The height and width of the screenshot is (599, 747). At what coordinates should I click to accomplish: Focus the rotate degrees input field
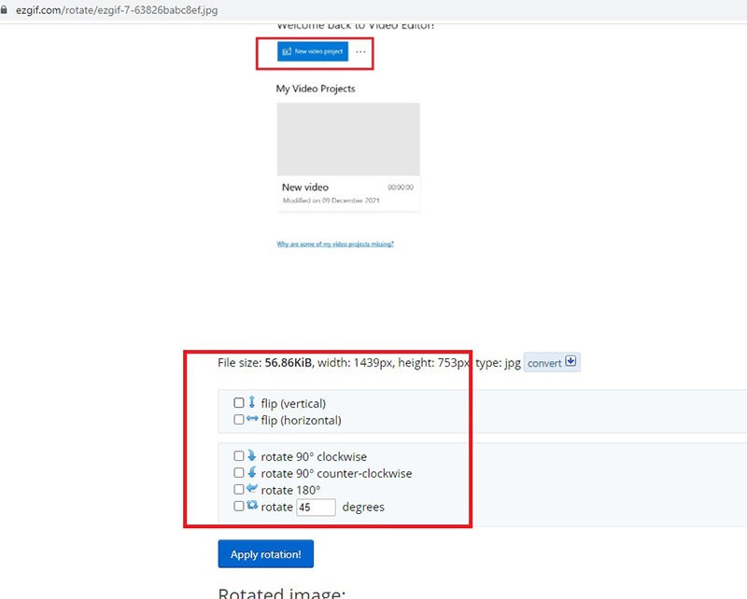click(x=316, y=508)
